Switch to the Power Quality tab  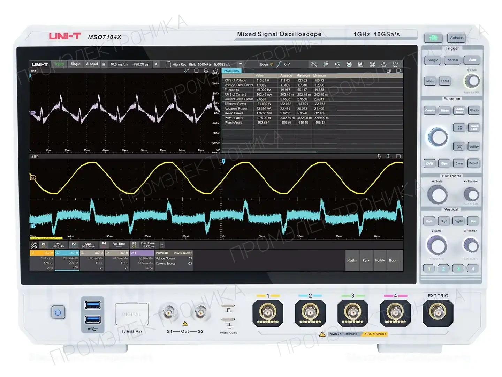click(232, 71)
